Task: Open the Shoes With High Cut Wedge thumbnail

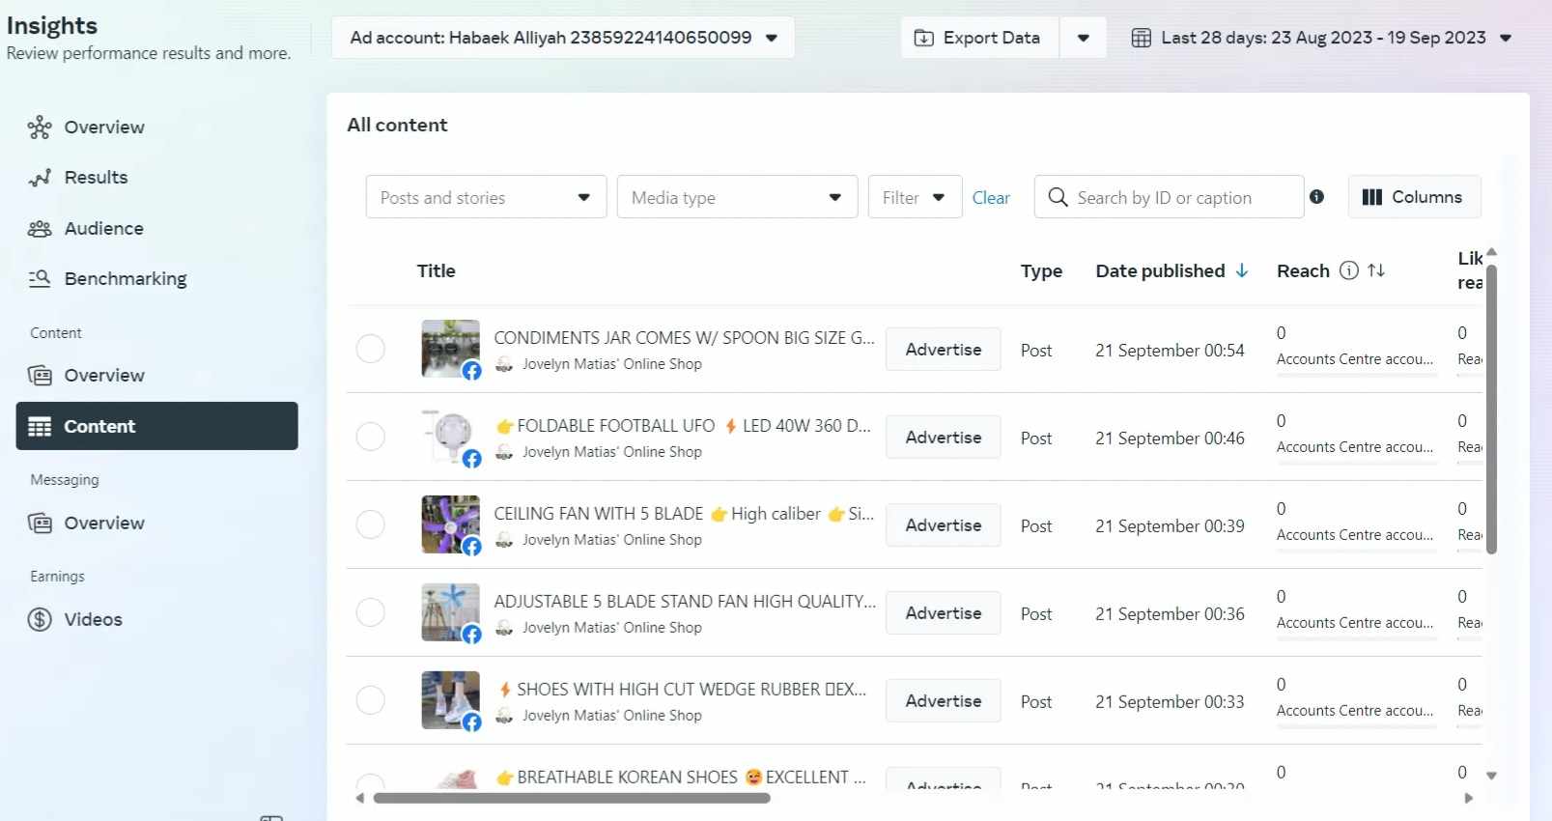Action: pyautogui.click(x=451, y=700)
